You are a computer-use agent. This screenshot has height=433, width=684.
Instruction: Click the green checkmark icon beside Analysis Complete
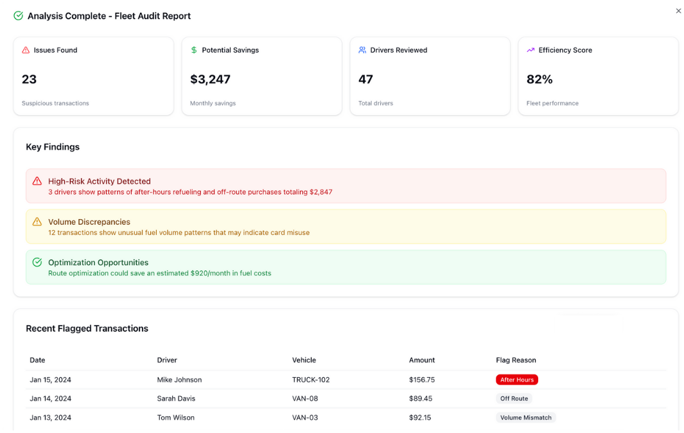point(18,15)
